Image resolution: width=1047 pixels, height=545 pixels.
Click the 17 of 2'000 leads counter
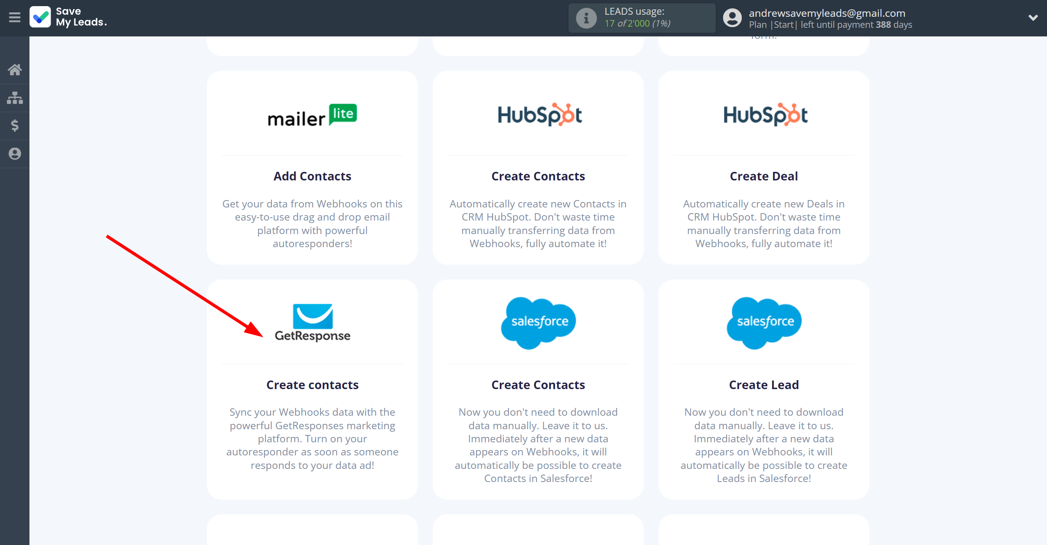638,24
